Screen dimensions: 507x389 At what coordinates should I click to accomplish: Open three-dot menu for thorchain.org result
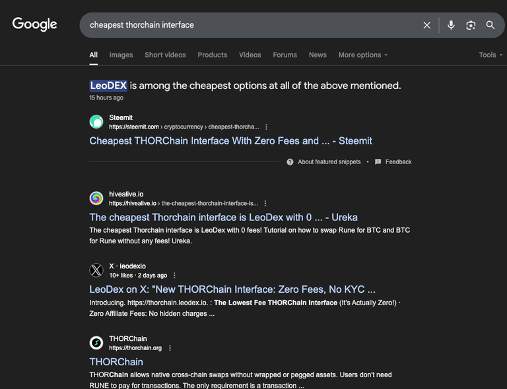pyautogui.click(x=170, y=348)
